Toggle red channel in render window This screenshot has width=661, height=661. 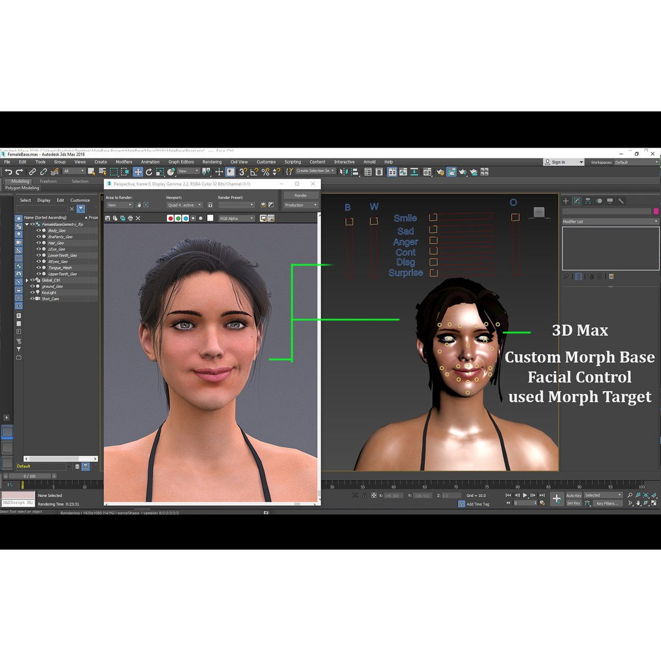tap(170, 218)
